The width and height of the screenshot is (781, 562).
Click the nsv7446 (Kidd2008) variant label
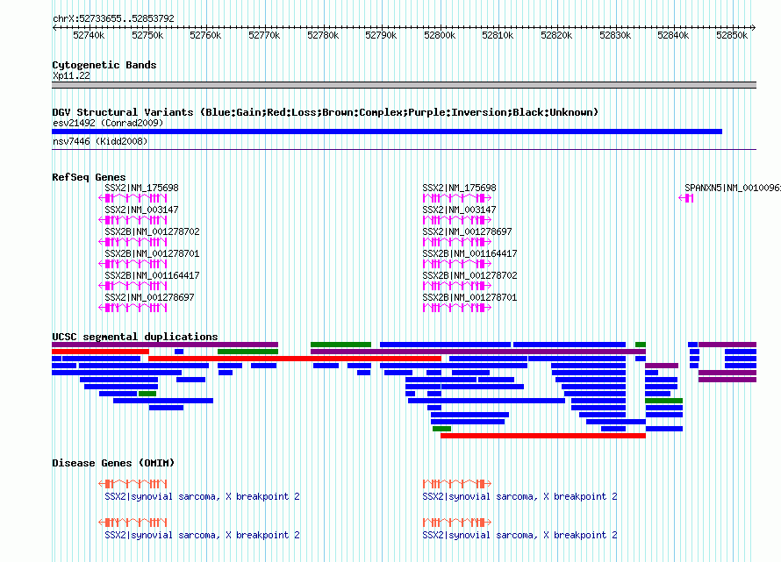100,141
